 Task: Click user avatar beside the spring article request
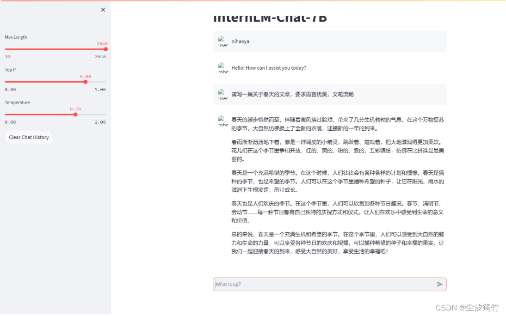click(223, 95)
